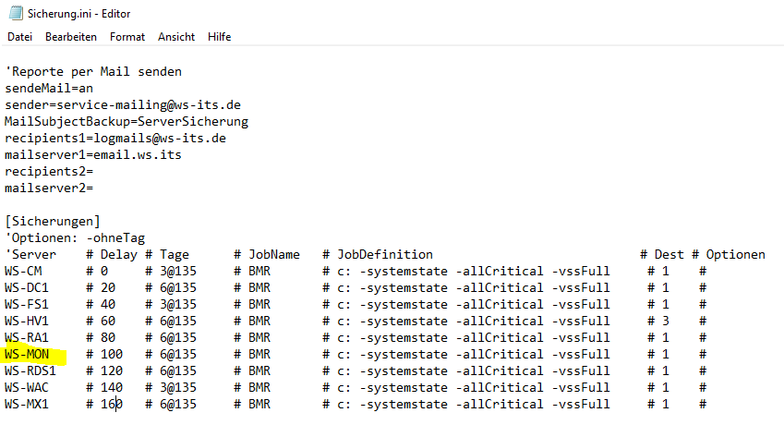Place cursor after empty mailserver2= entry
The width and height of the screenshot is (784, 425).
[94, 188]
